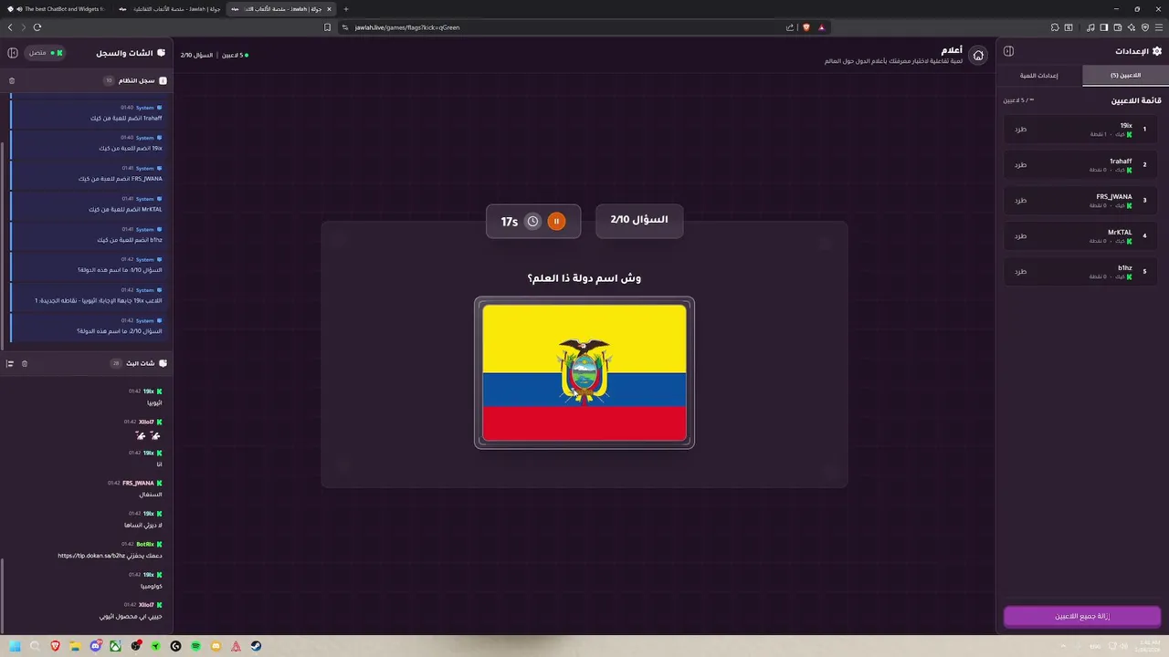1169x657 pixels.
Task: Kick player MrKTAL using طرد
Action: (1020, 235)
